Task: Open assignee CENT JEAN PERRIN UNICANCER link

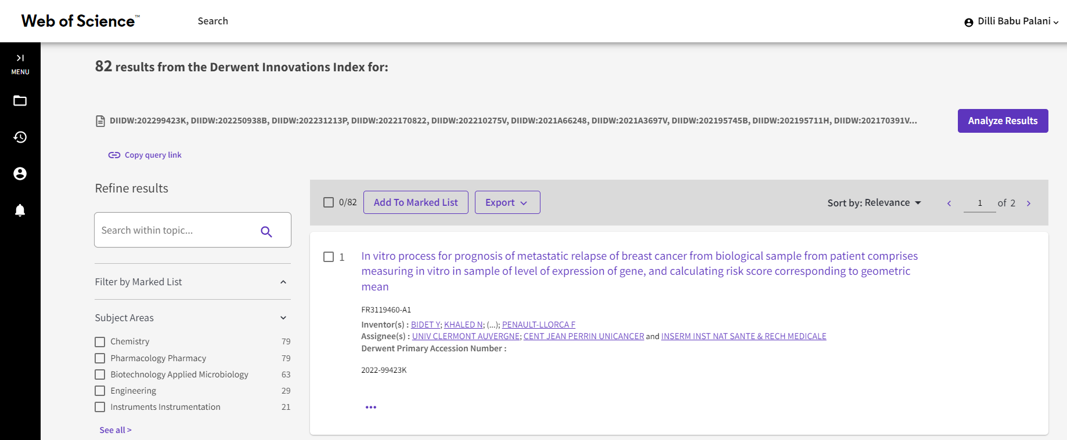Action: coord(583,336)
